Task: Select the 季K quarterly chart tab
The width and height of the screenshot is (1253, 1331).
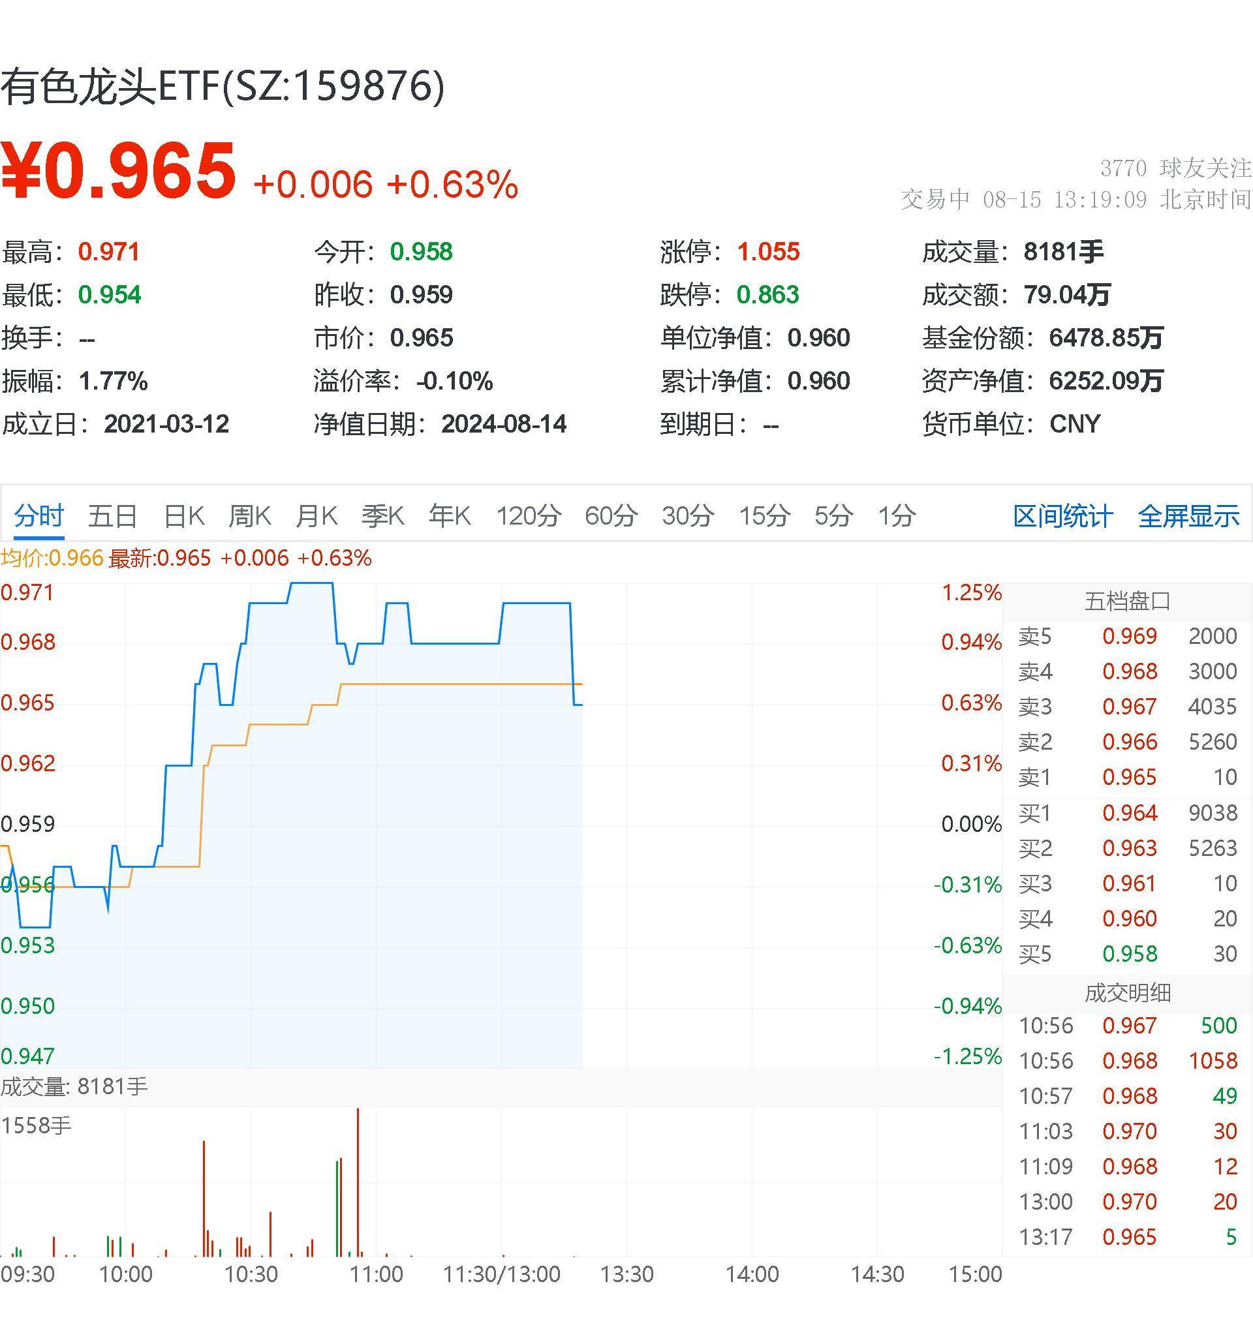Action: [x=383, y=515]
